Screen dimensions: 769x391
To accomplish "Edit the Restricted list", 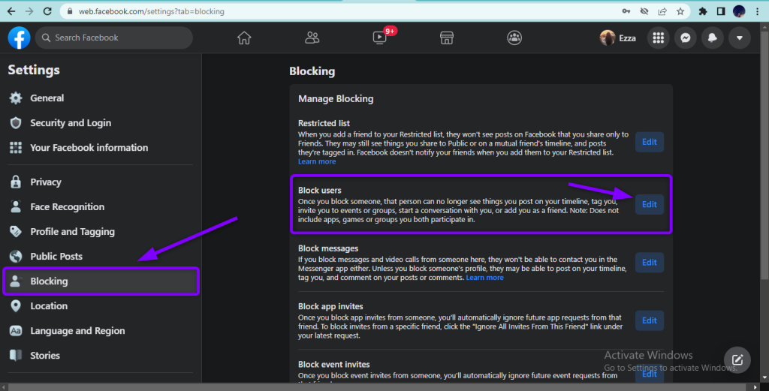I will pos(650,142).
